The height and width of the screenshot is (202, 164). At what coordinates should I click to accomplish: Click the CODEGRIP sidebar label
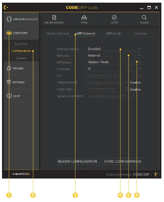coord(20,33)
